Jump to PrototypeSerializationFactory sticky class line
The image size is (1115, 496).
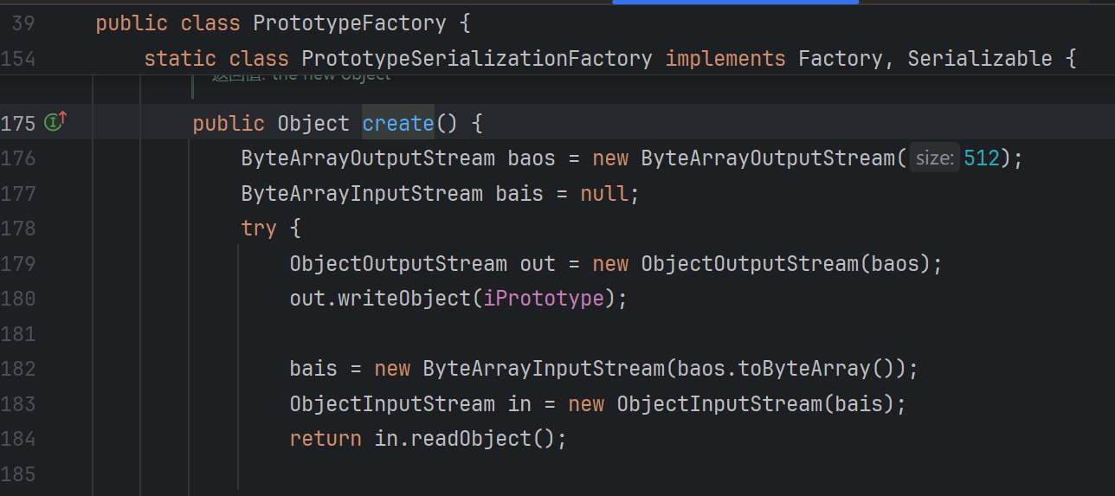[x=476, y=59]
